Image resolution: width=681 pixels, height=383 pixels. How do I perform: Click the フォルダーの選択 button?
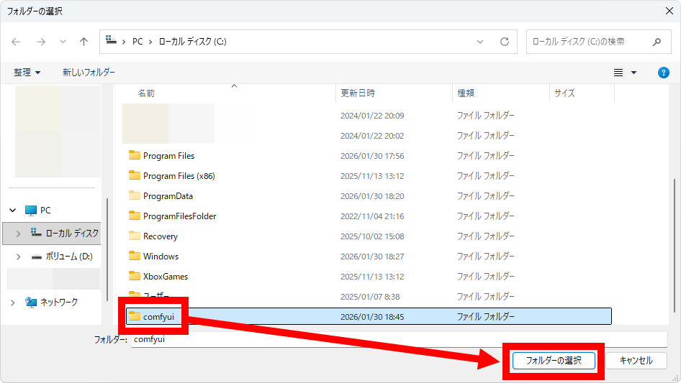pyautogui.click(x=553, y=360)
